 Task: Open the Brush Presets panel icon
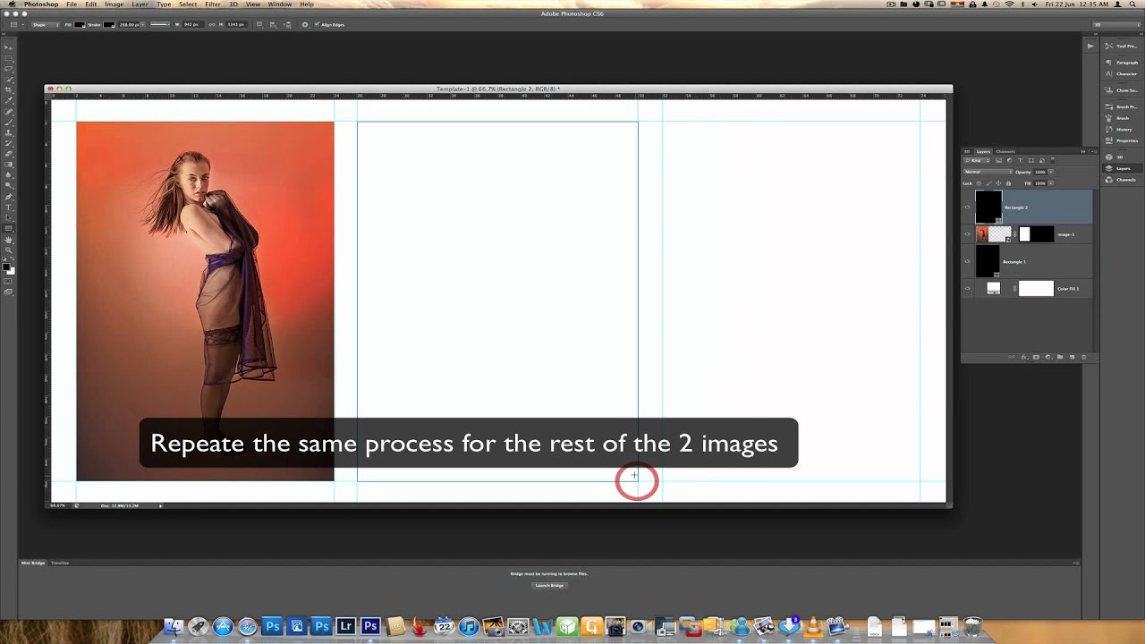[1109, 107]
